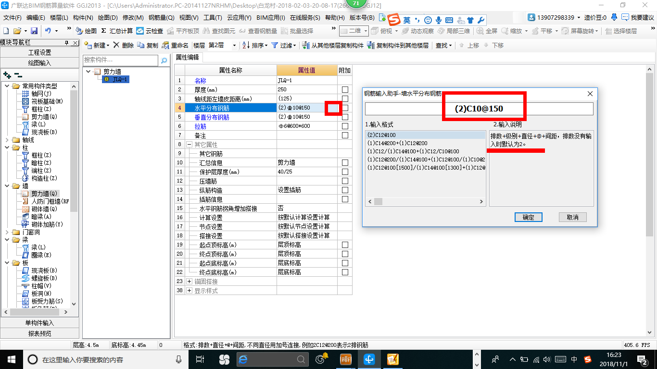
Task: Click 取消 in the rebar input dialog
Action: tap(572, 217)
